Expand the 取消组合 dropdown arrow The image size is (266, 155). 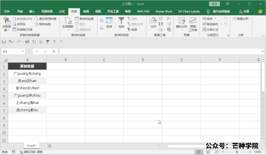click(221, 24)
